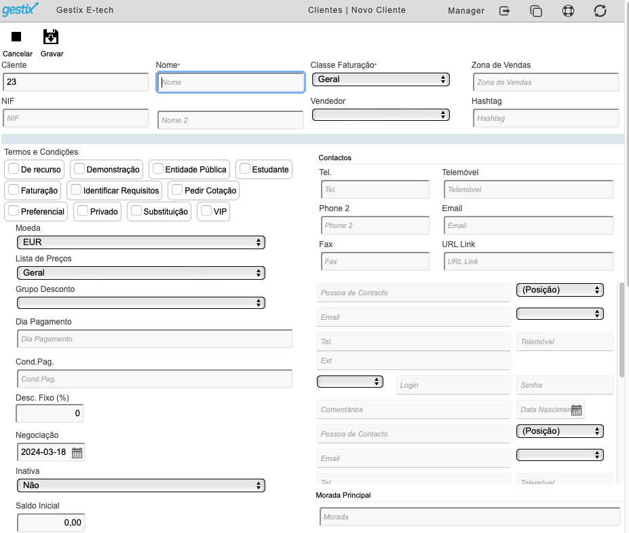Open Grupo Desconto dropdown
629x533 pixels.
point(141,303)
